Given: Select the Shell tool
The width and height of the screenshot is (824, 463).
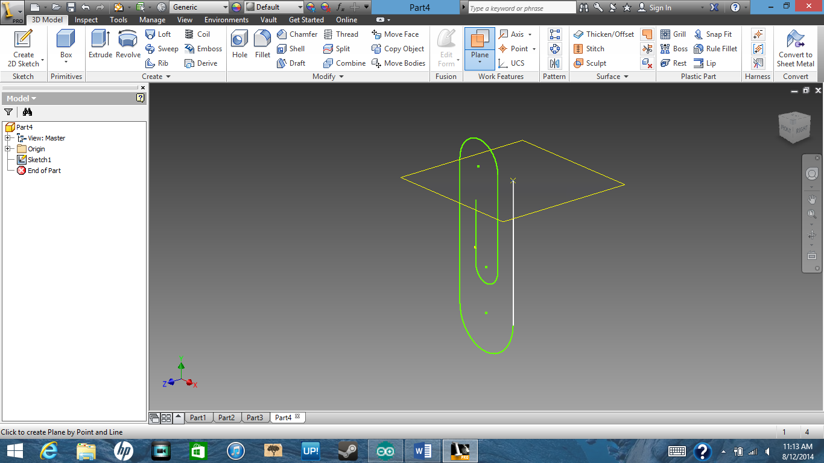Looking at the screenshot, I should pyautogui.click(x=291, y=49).
